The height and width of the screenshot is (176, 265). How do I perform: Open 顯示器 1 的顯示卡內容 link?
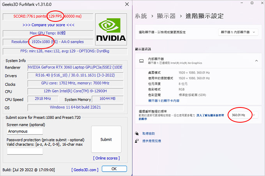point(164,101)
